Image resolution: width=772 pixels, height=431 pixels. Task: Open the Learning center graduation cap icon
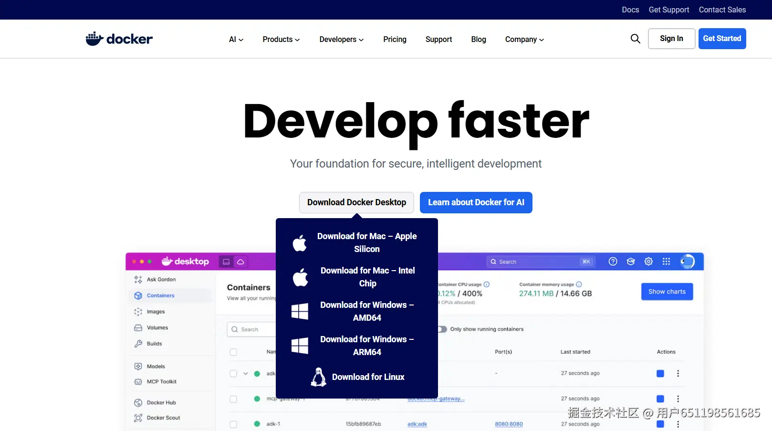click(x=631, y=262)
